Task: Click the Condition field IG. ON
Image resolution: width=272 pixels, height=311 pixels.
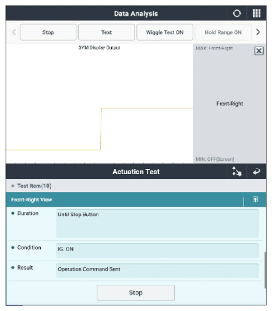Action: pos(157,250)
